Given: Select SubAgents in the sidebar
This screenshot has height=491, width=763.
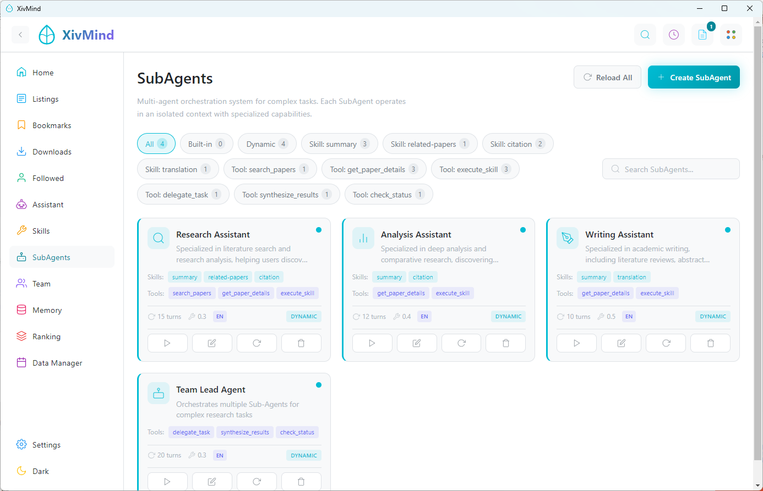Looking at the screenshot, I should [62, 257].
